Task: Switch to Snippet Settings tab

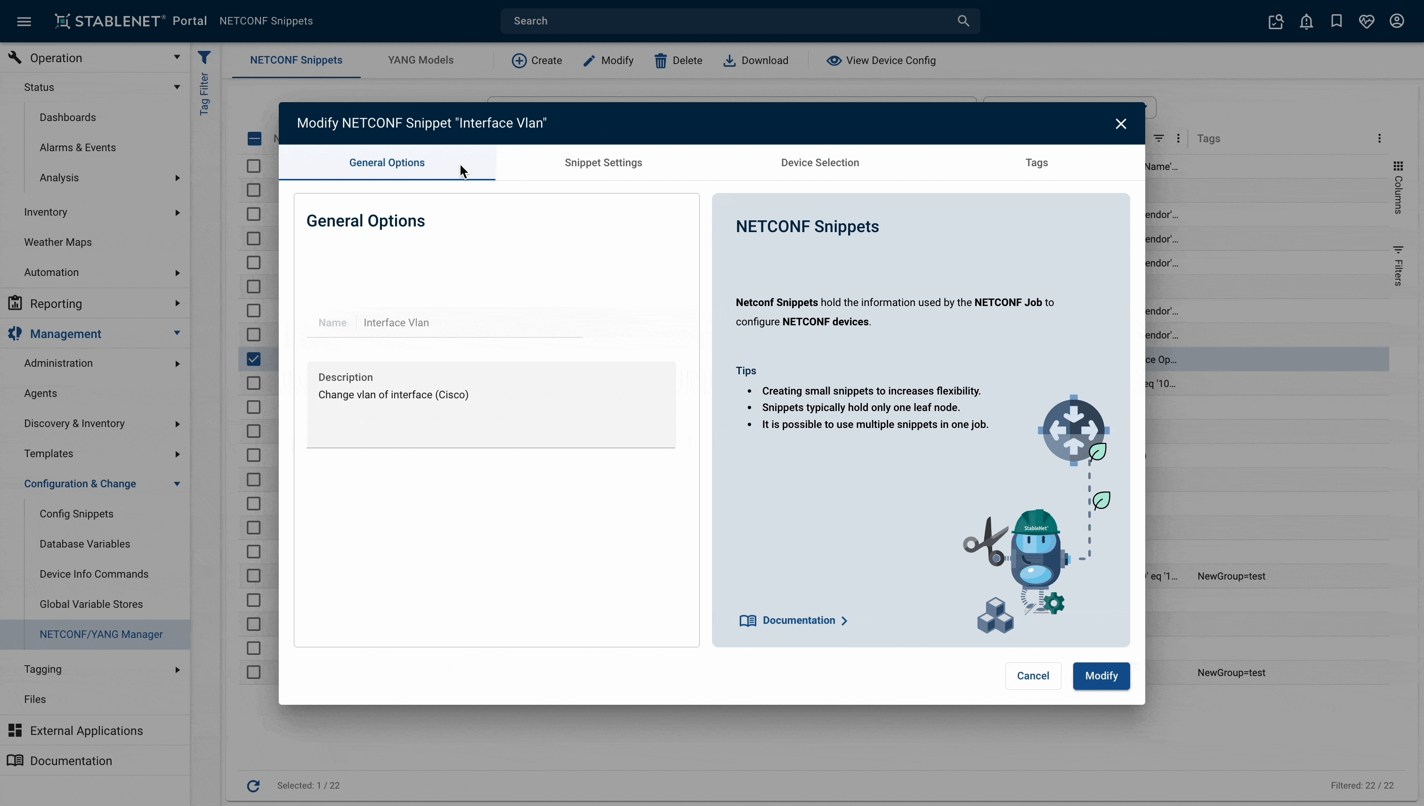Action: click(x=603, y=163)
